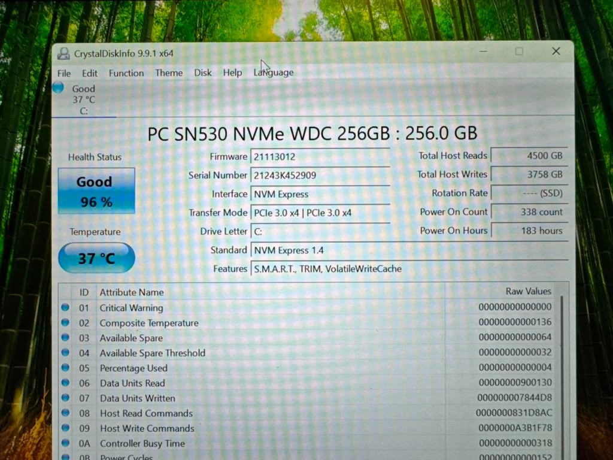This screenshot has height=460, width=613.
Task: Open the Function menu
Action: point(126,73)
